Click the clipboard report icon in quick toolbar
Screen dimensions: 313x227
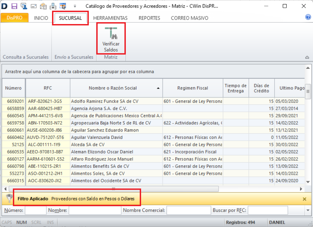[43, 6]
